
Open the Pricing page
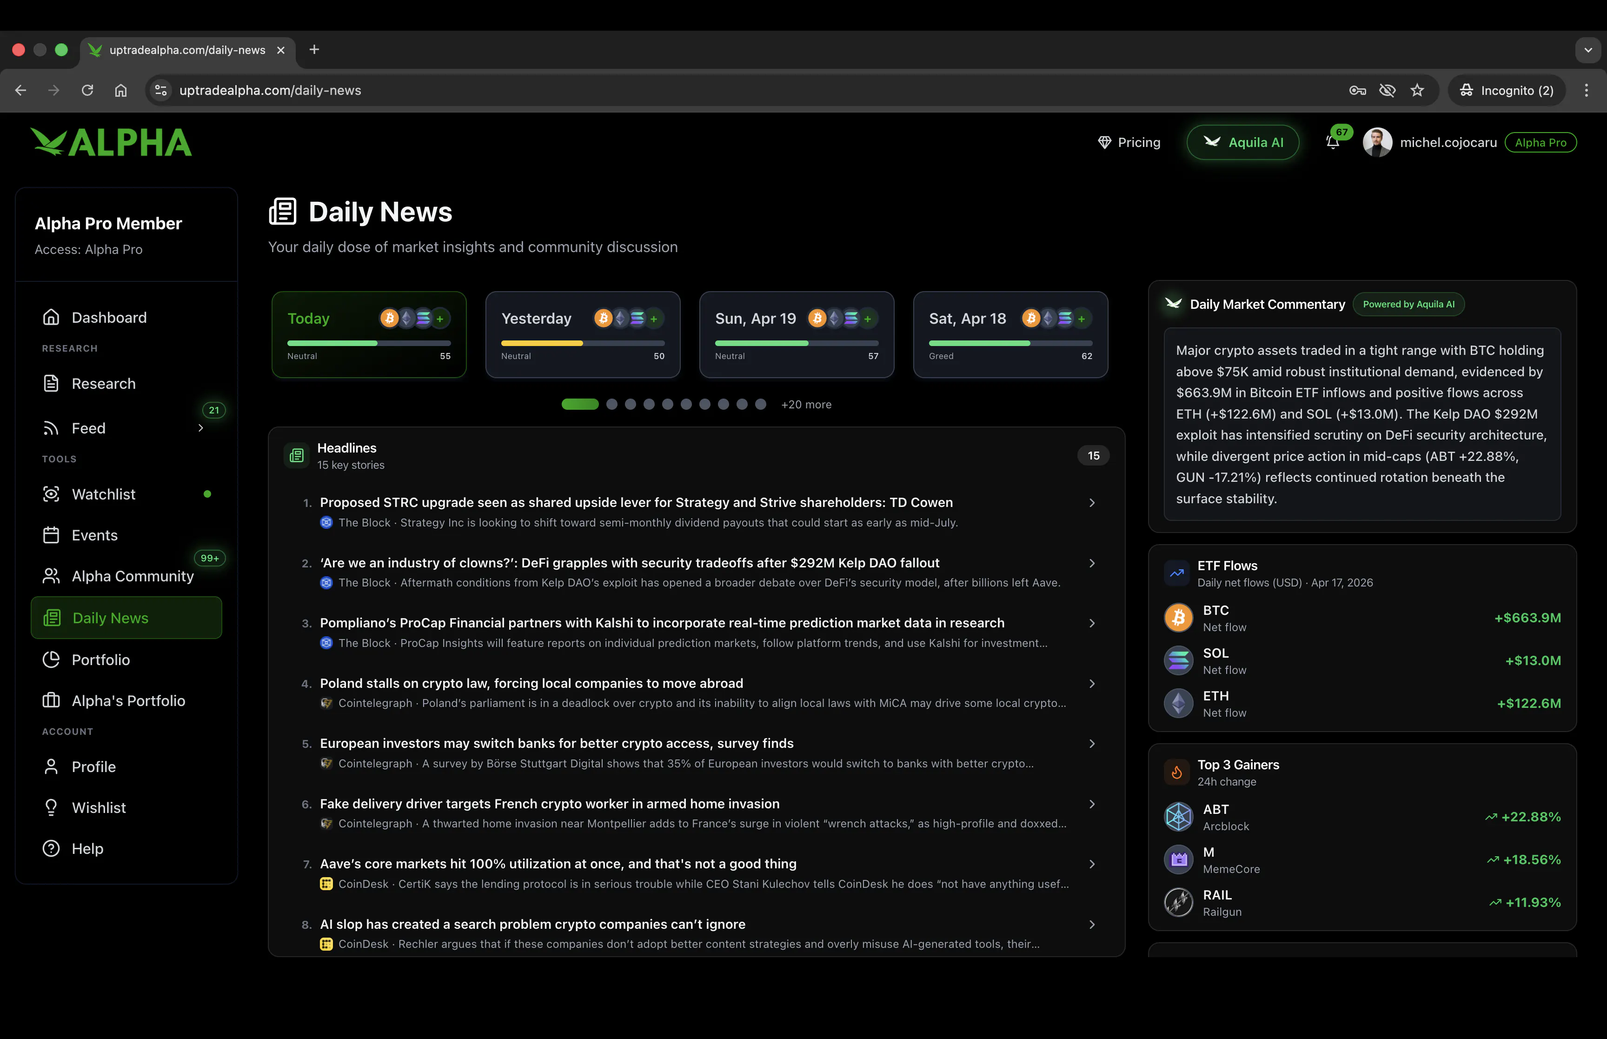pyautogui.click(x=1129, y=142)
